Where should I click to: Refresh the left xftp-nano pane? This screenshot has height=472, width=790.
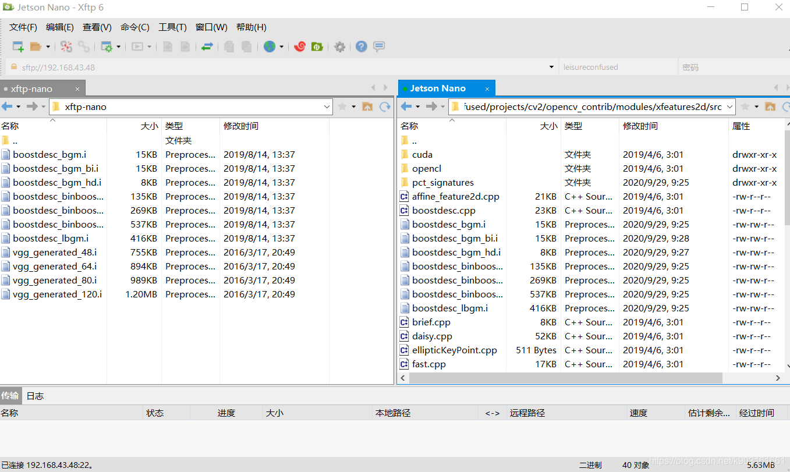385,107
